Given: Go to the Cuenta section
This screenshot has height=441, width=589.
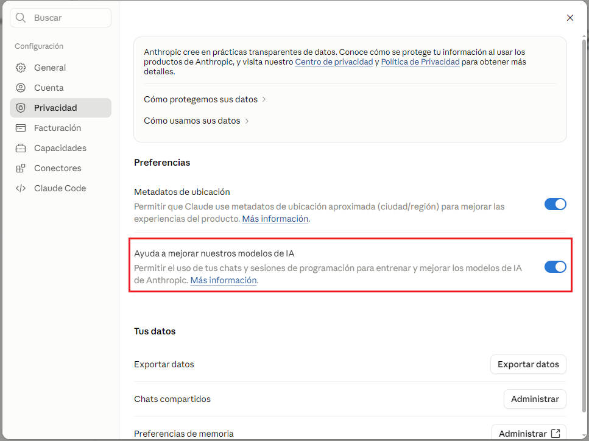Looking at the screenshot, I should click(60, 88).
